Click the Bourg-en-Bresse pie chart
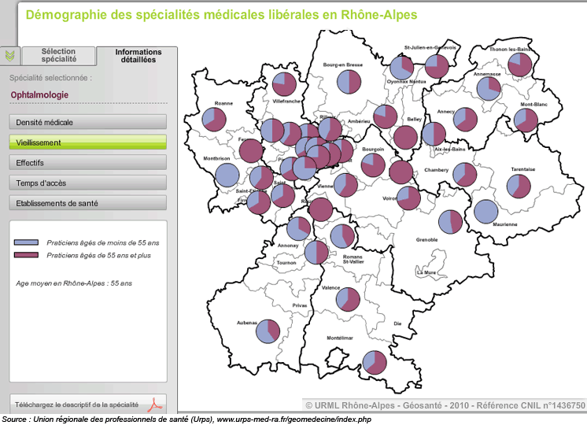587x425 pixels. 349,82
